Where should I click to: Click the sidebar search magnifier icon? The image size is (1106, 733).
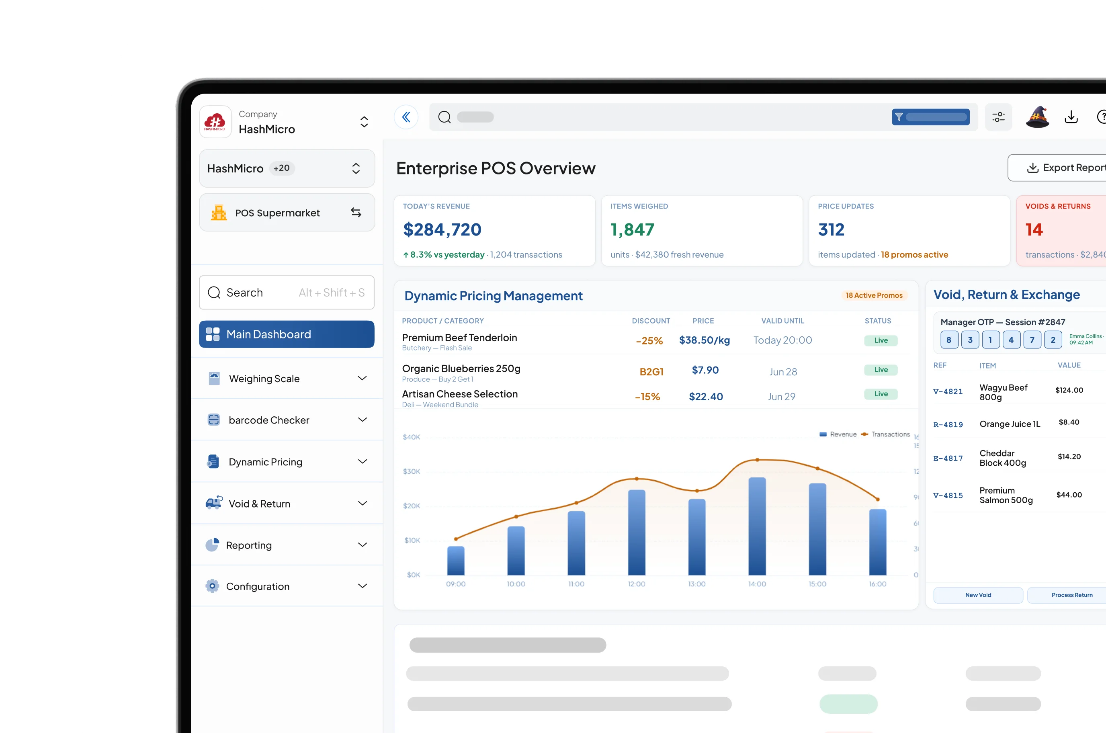pyautogui.click(x=214, y=293)
